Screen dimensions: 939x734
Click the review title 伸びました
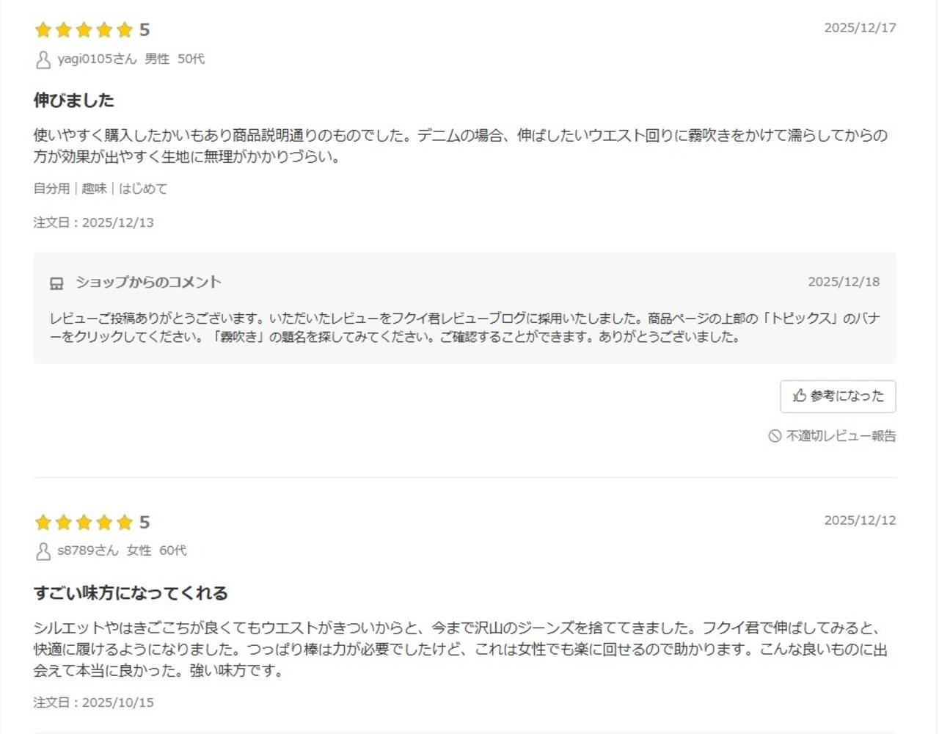click(x=74, y=100)
